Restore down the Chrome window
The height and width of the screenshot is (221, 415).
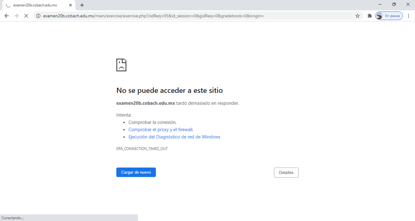click(394, 4)
